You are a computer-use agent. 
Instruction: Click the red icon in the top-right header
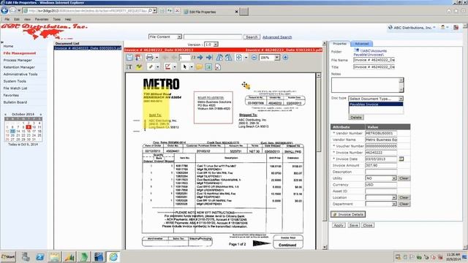[456, 28]
